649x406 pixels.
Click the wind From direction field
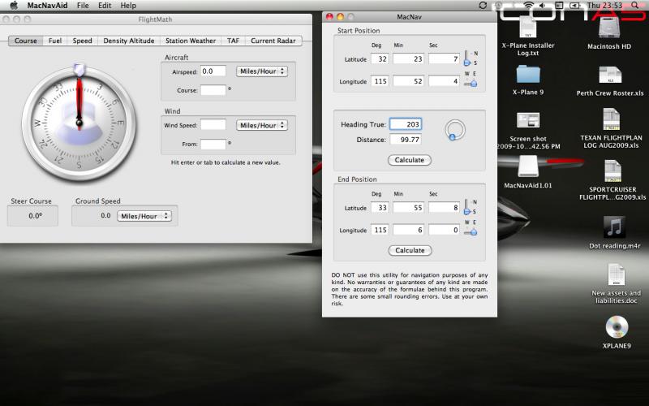[x=213, y=144]
